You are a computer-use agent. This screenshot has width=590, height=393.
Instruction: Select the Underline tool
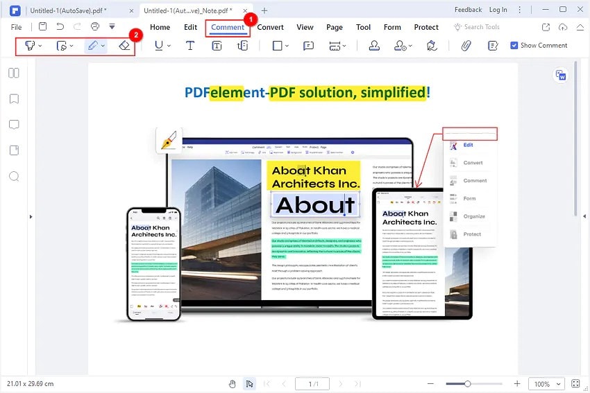(159, 46)
